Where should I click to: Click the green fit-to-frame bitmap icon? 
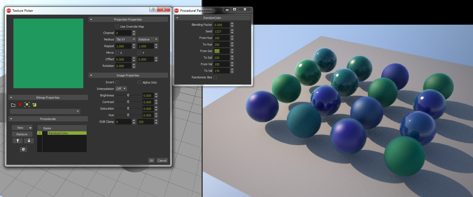27,105
